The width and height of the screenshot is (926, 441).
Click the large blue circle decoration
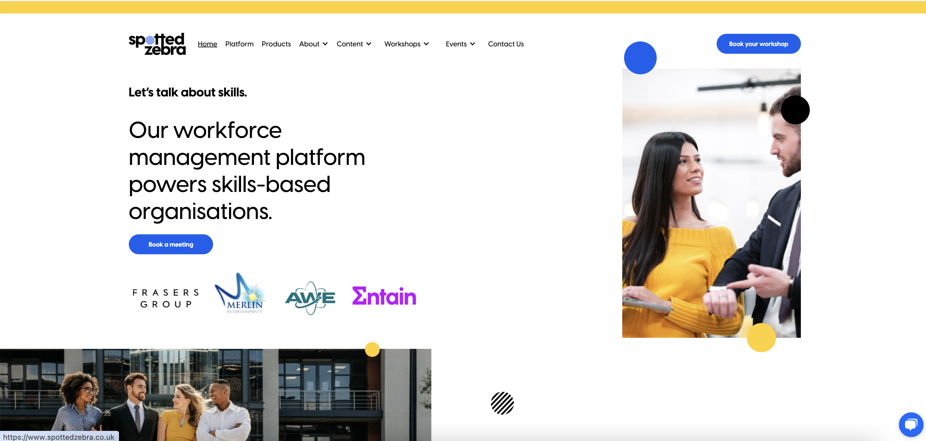(x=640, y=58)
